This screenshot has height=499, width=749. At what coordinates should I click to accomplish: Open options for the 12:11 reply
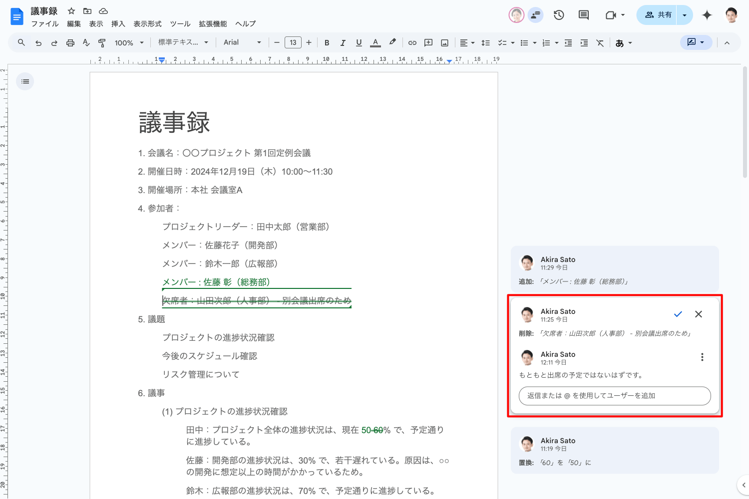(x=702, y=357)
